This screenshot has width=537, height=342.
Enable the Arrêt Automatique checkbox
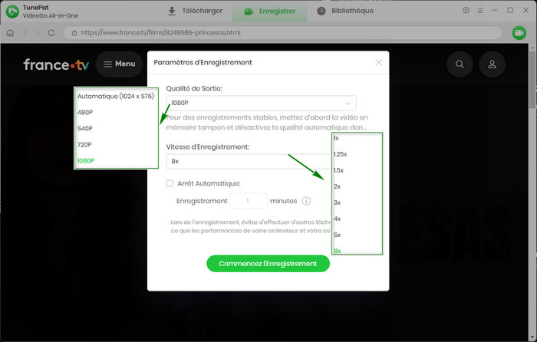(170, 183)
